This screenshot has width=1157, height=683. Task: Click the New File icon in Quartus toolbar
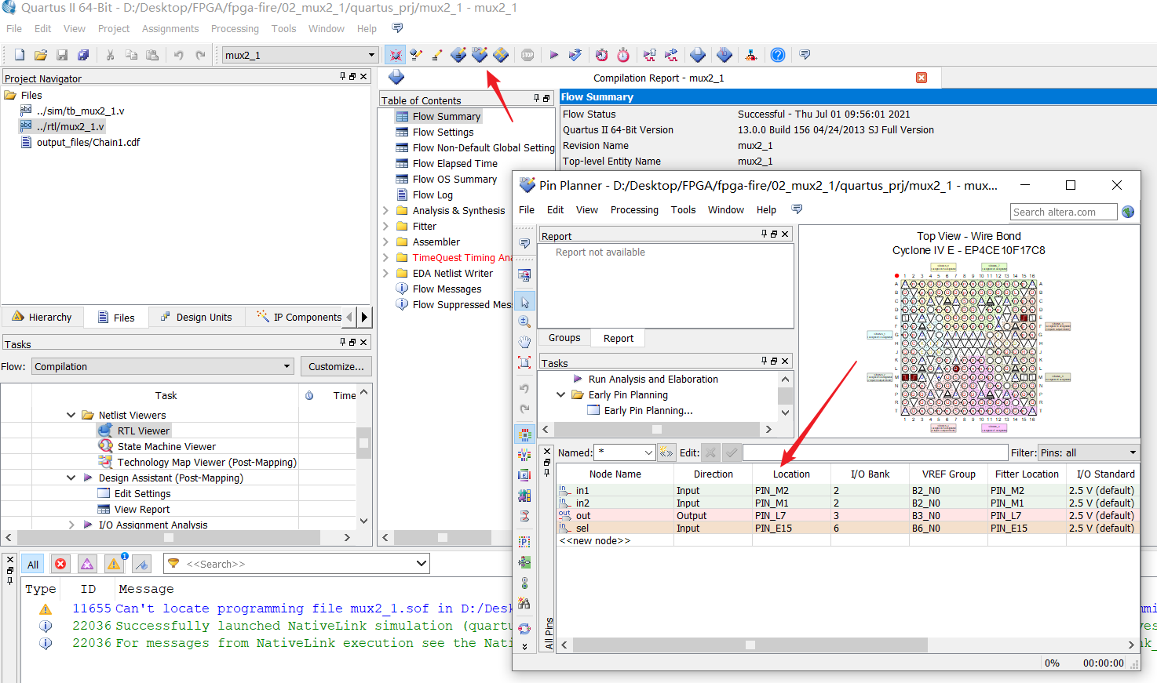(x=20, y=55)
